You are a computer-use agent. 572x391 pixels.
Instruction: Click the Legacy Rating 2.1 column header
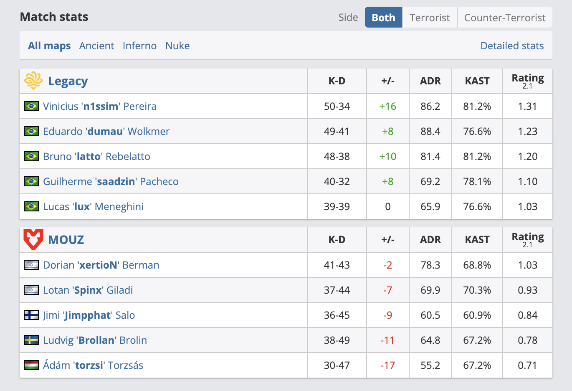[528, 81]
